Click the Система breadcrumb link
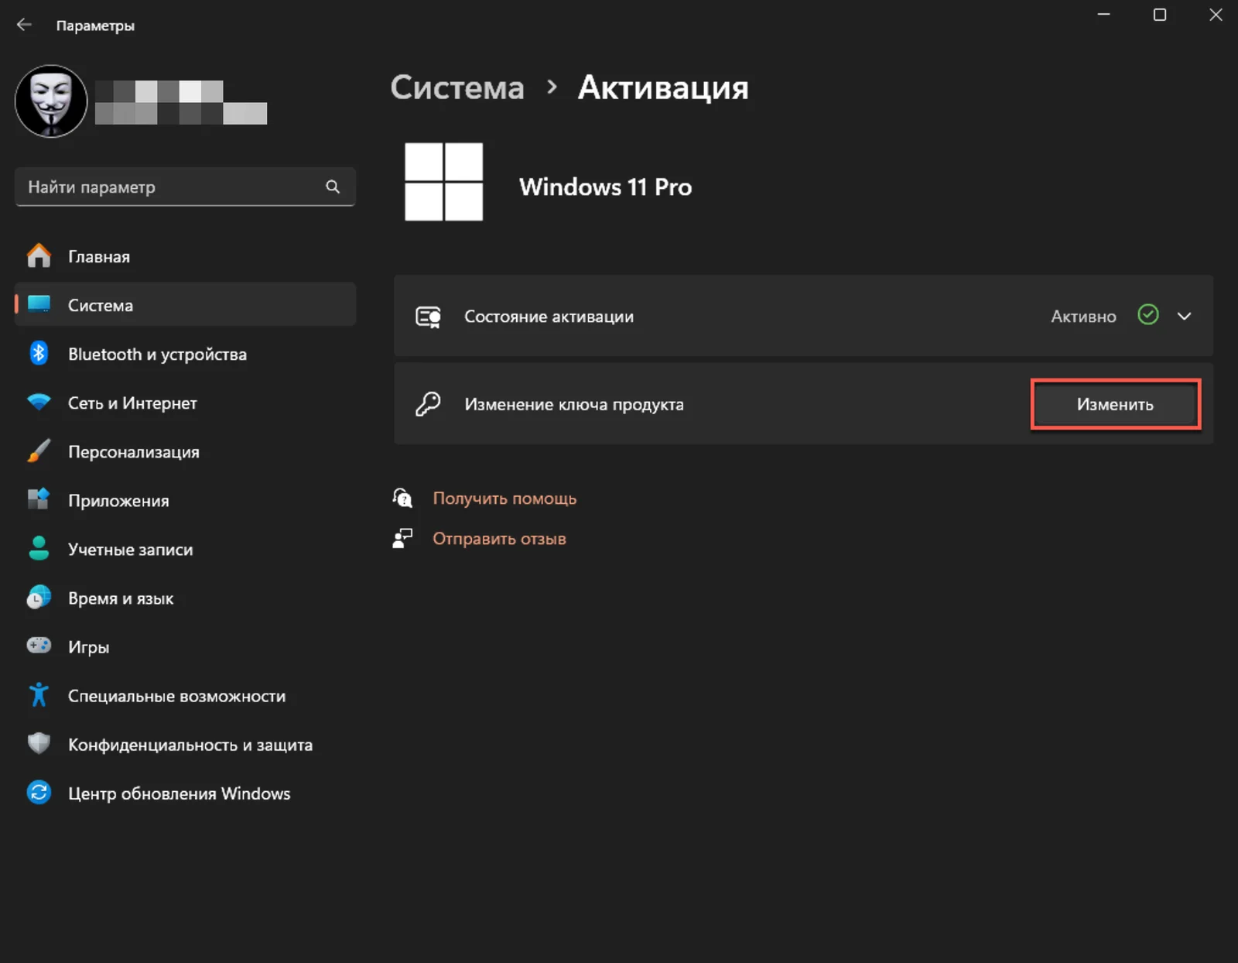Viewport: 1238px width, 963px height. (457, 87)
